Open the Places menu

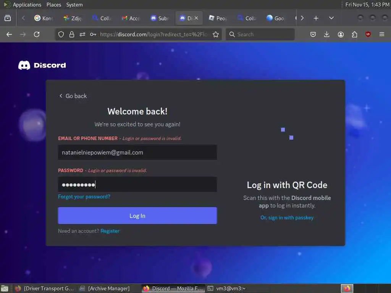point(54,5)
